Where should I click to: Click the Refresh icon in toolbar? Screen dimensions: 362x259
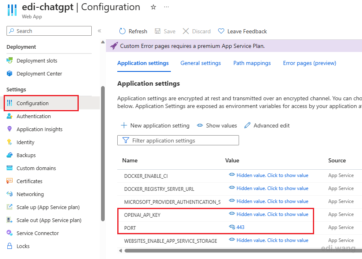[x=122, y=31]
